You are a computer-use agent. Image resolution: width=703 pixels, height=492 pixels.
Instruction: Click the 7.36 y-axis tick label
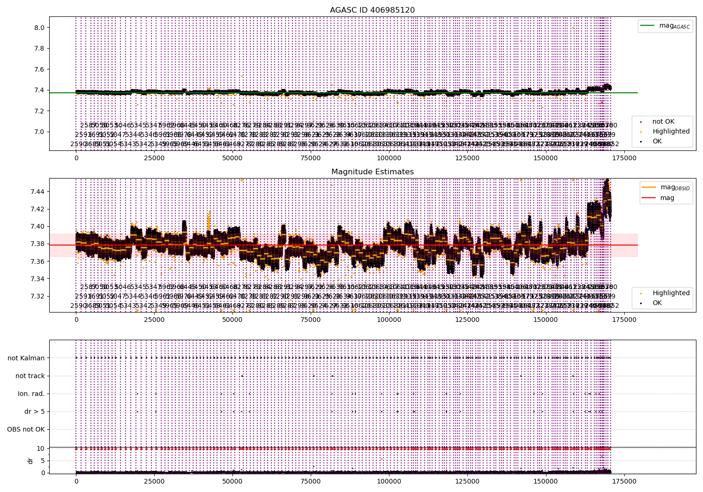click(x=37, y=261)
